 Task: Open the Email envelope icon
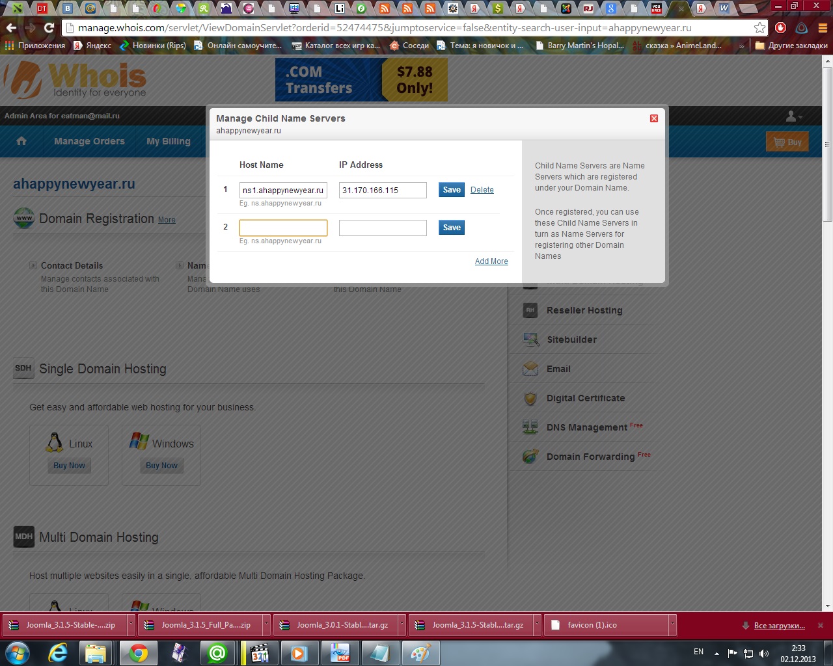pos(530,369)
